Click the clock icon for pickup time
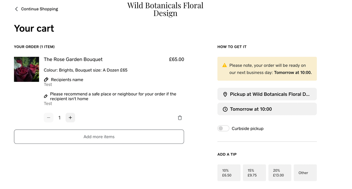Screen dimensions: 352x189 tap(225, 109)
